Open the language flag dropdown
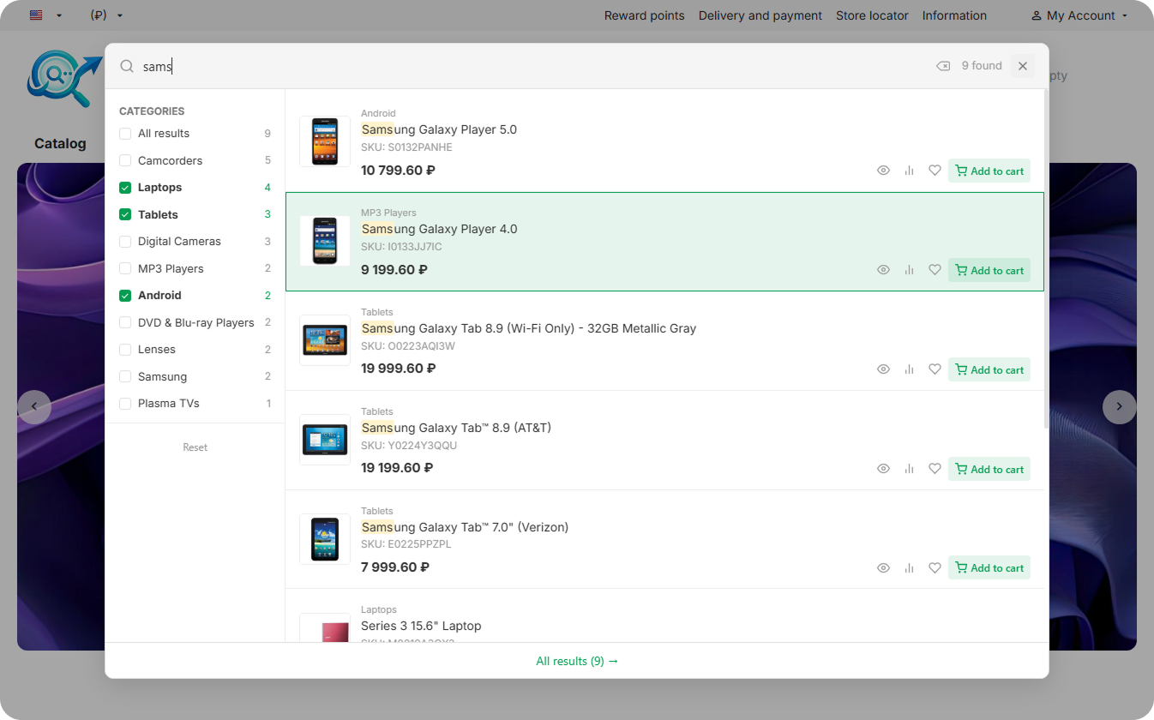This screenshot has height=720, width=1154. [x=45, y=15]
